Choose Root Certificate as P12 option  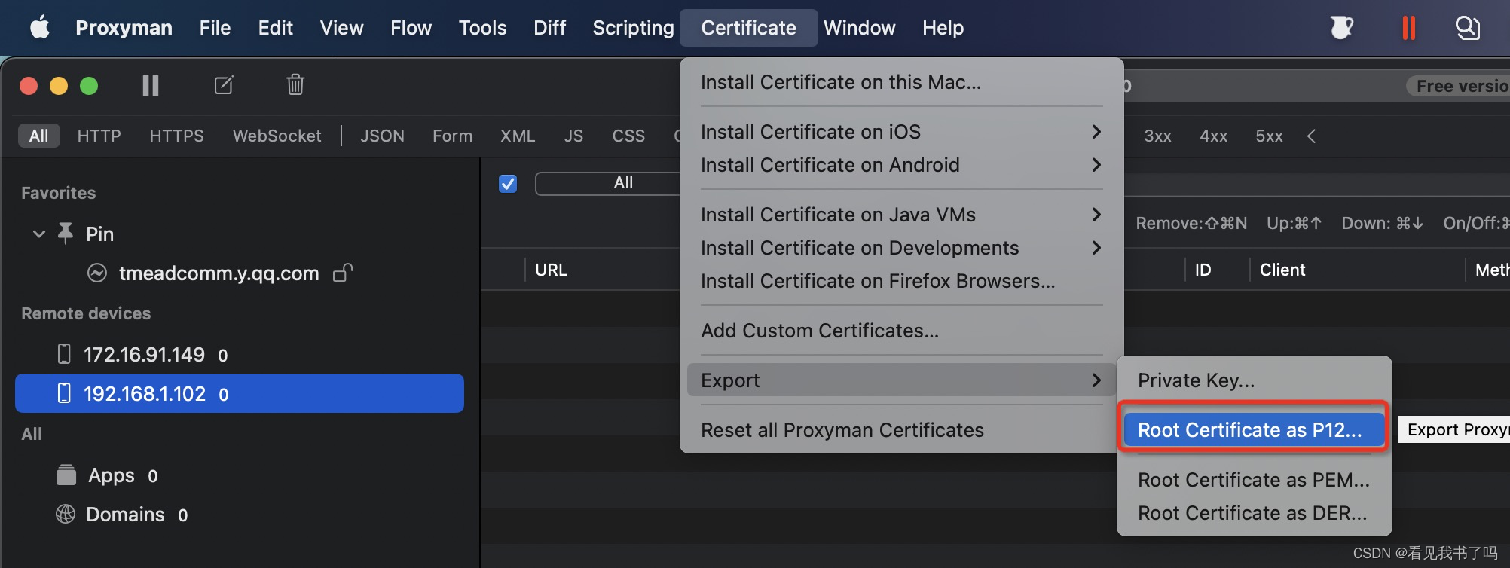tap(1250, 429)
